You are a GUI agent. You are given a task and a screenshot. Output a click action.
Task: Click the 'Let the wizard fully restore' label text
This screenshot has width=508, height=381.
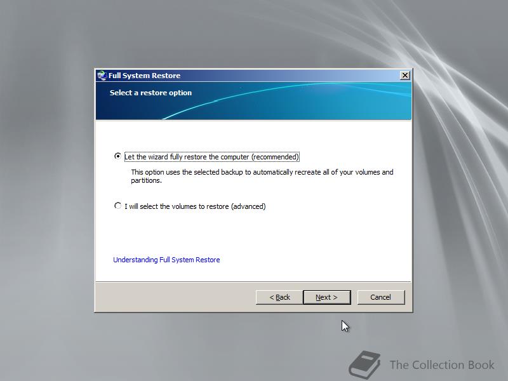[211, 157]
